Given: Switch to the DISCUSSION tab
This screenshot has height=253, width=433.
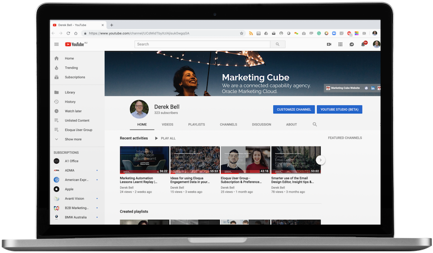Looking at the screenshot, I should tap(262, 124).
